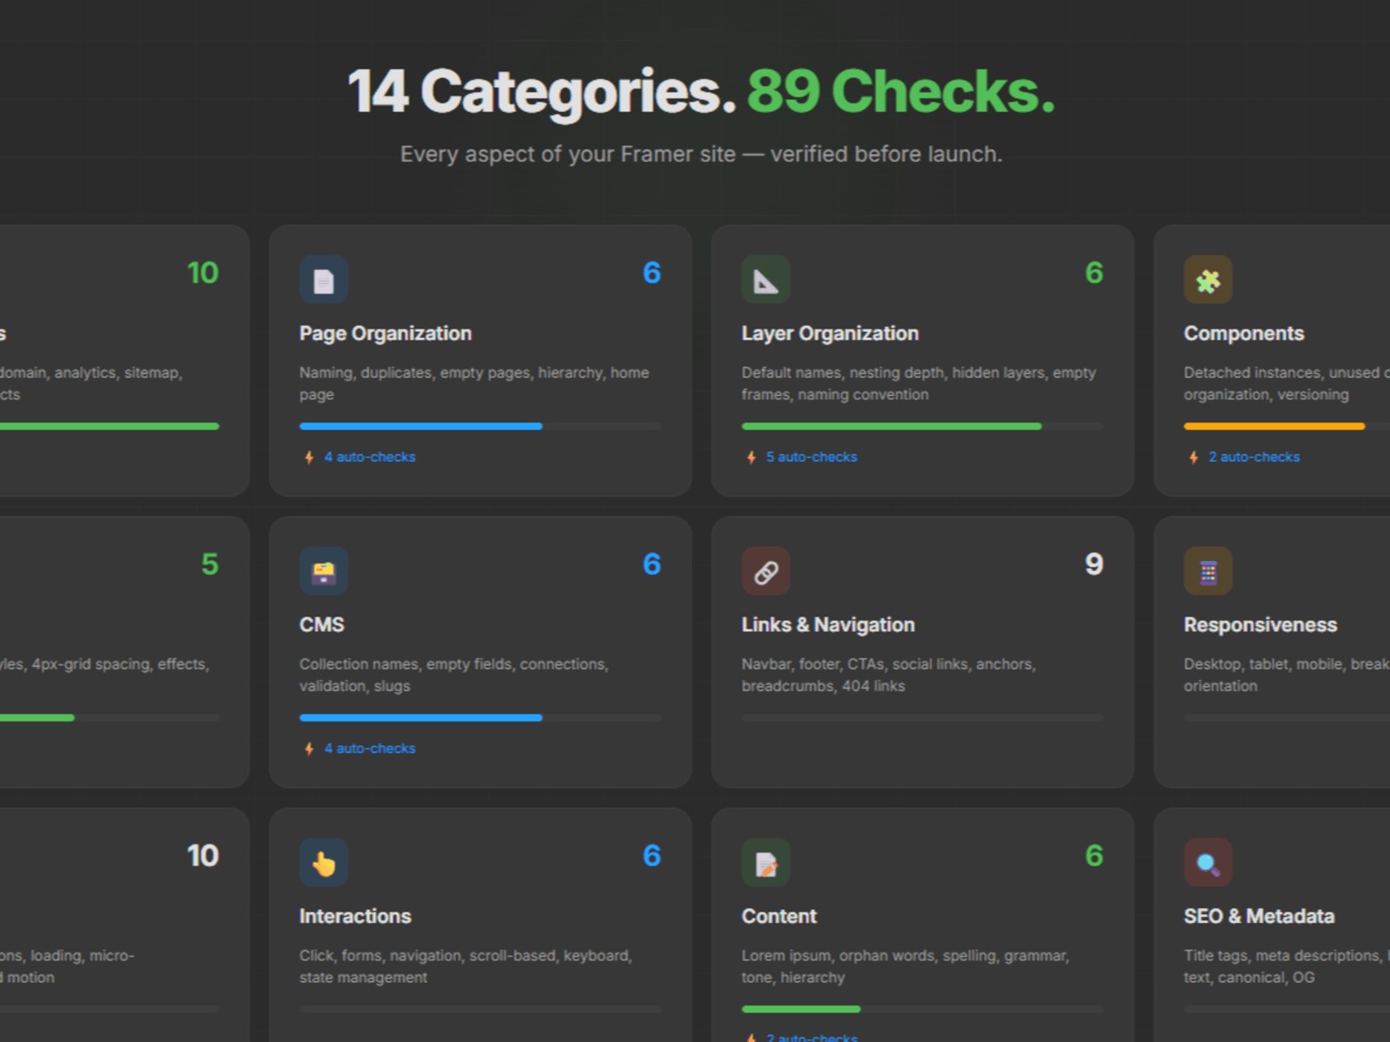The image size is (1390, 1042).
Task: Click the Components puzzle piece icon
Action: coord(1208,280)
